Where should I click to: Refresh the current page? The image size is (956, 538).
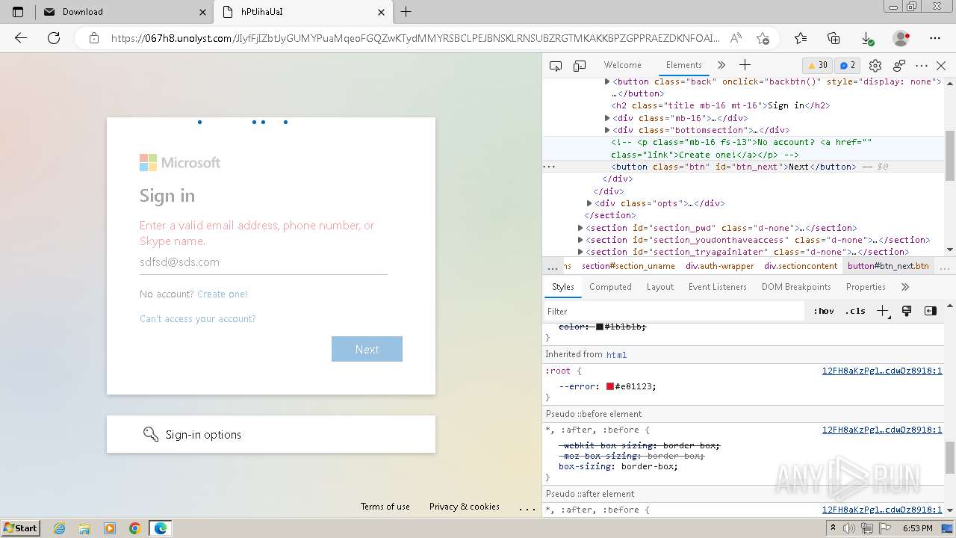[54, 38]
